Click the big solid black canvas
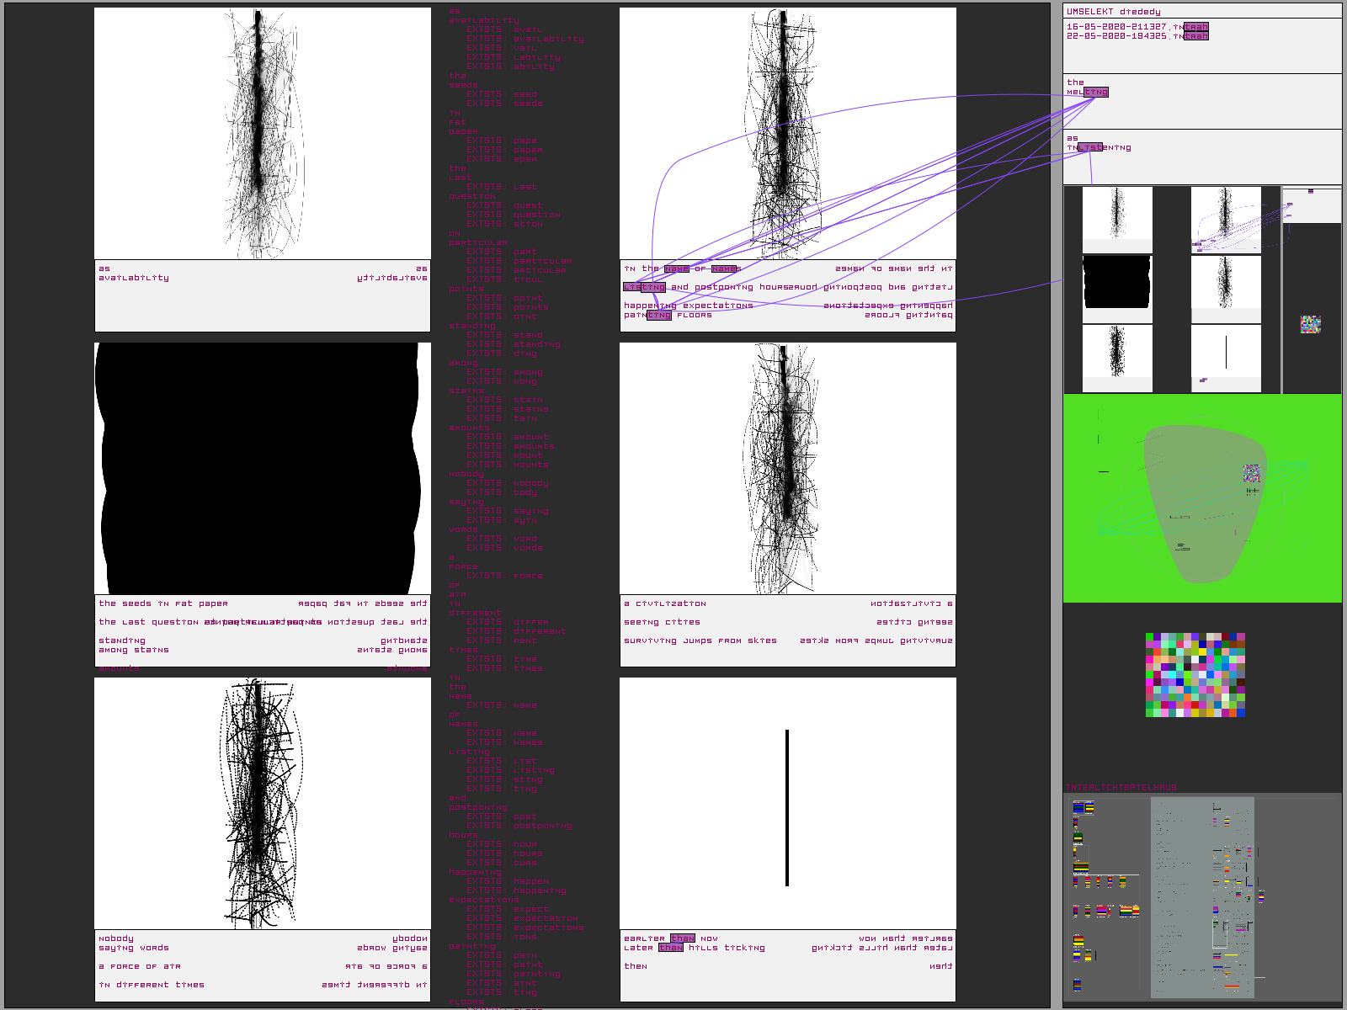Viewport: 1347px width, 1010px height. point(261,468)
